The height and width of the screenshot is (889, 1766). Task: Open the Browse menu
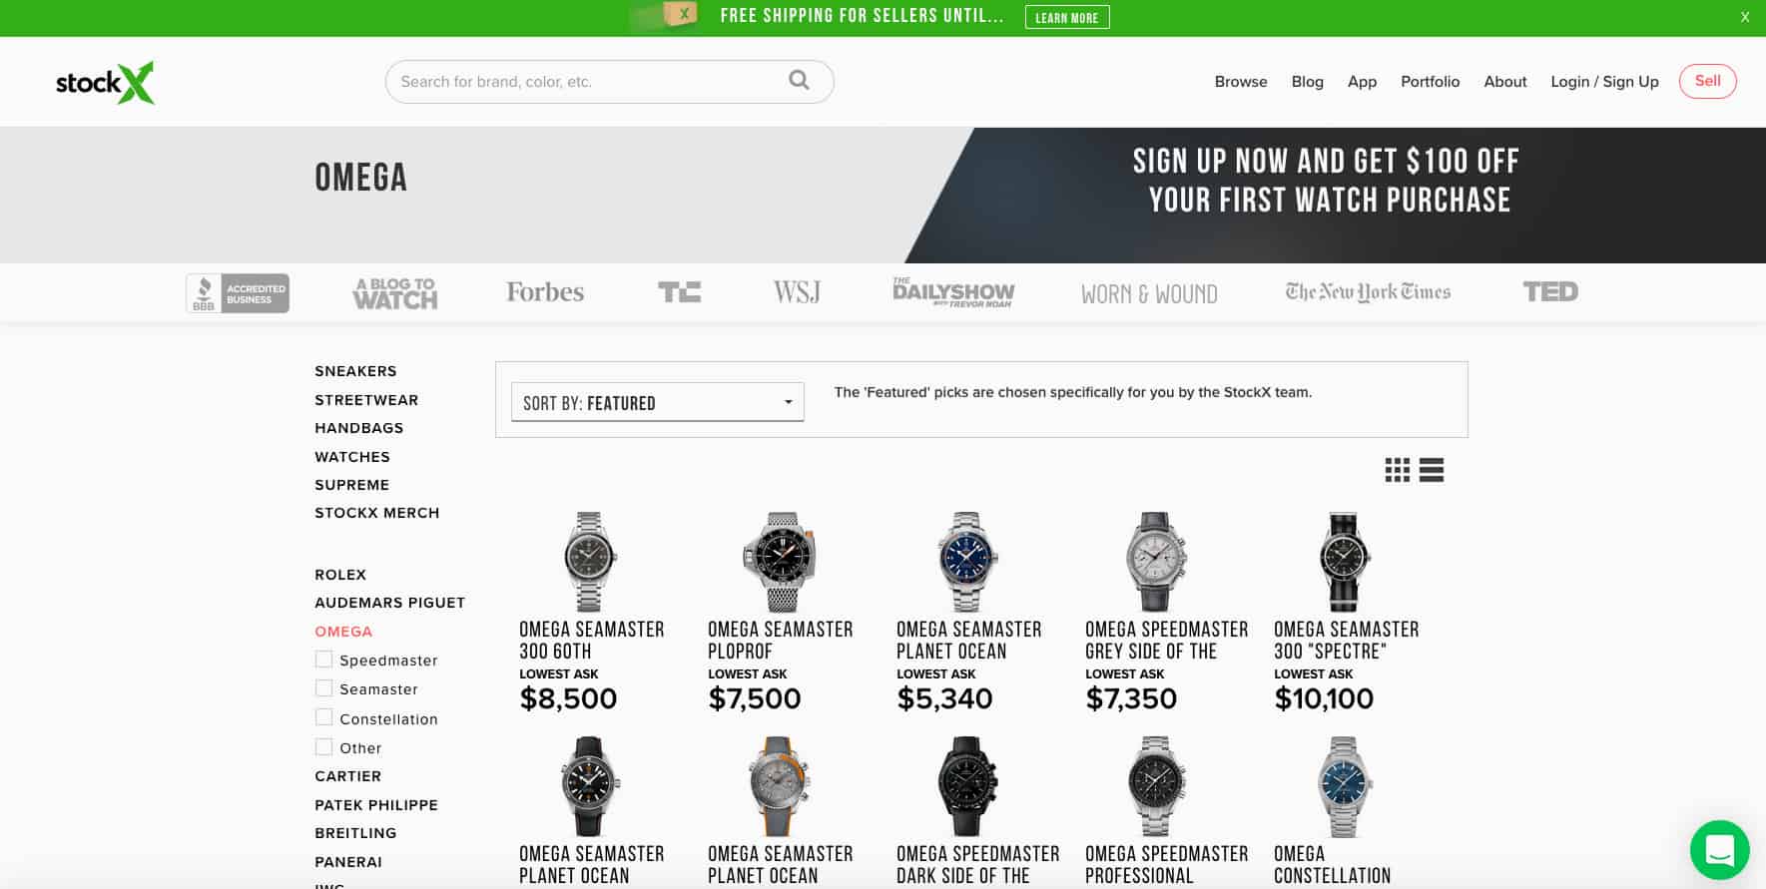(1241, 82)
